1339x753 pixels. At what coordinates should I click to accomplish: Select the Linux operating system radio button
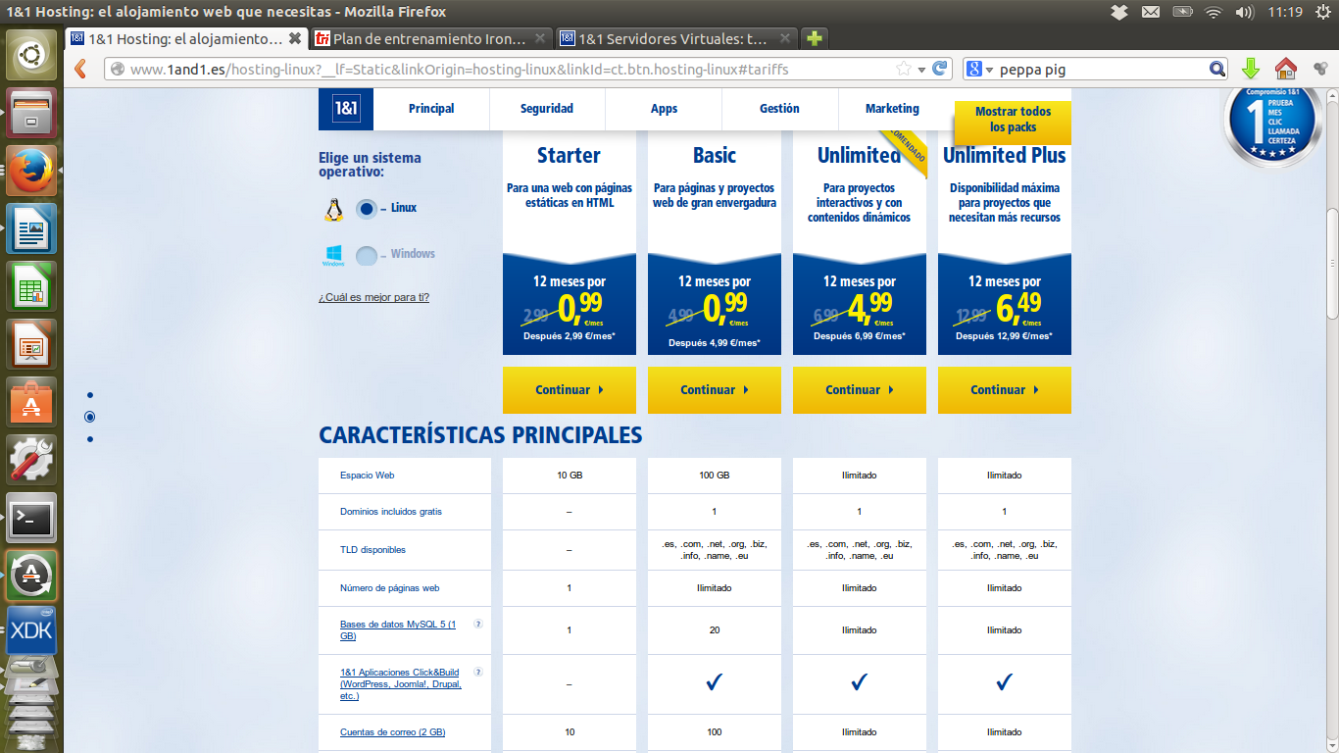366,208
